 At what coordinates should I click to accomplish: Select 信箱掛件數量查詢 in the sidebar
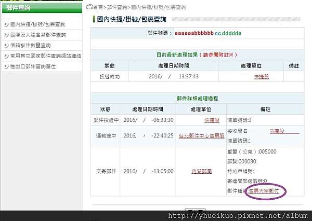click(x=31, y=46)
